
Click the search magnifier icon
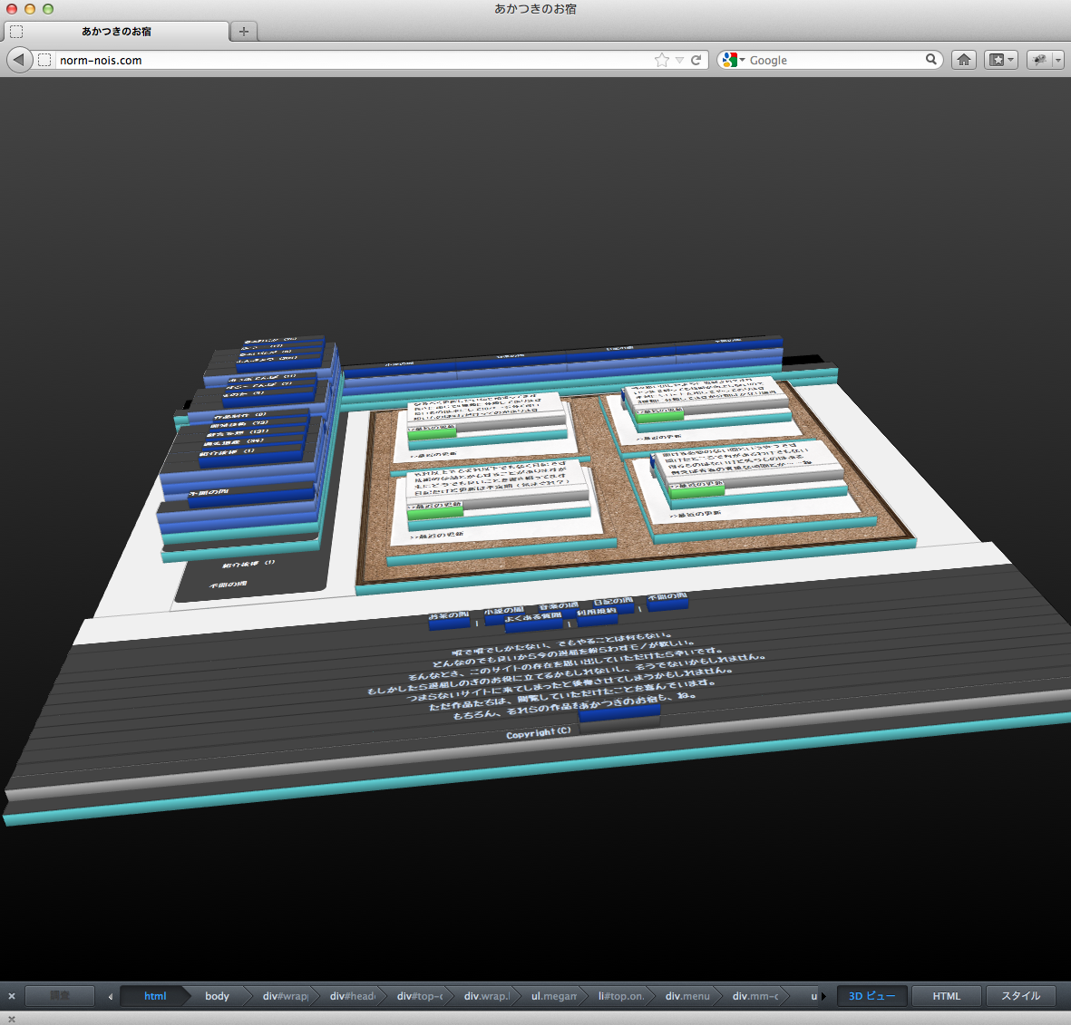point(931,60)
